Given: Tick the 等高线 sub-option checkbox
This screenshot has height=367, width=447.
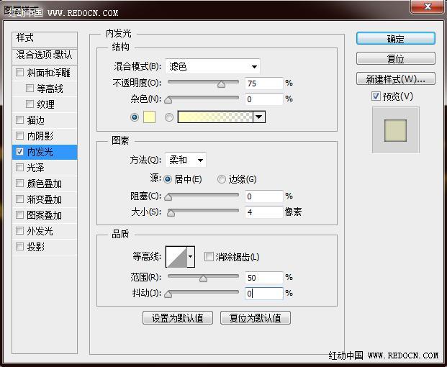Looking at the screenshot, I should coord(30,88).
